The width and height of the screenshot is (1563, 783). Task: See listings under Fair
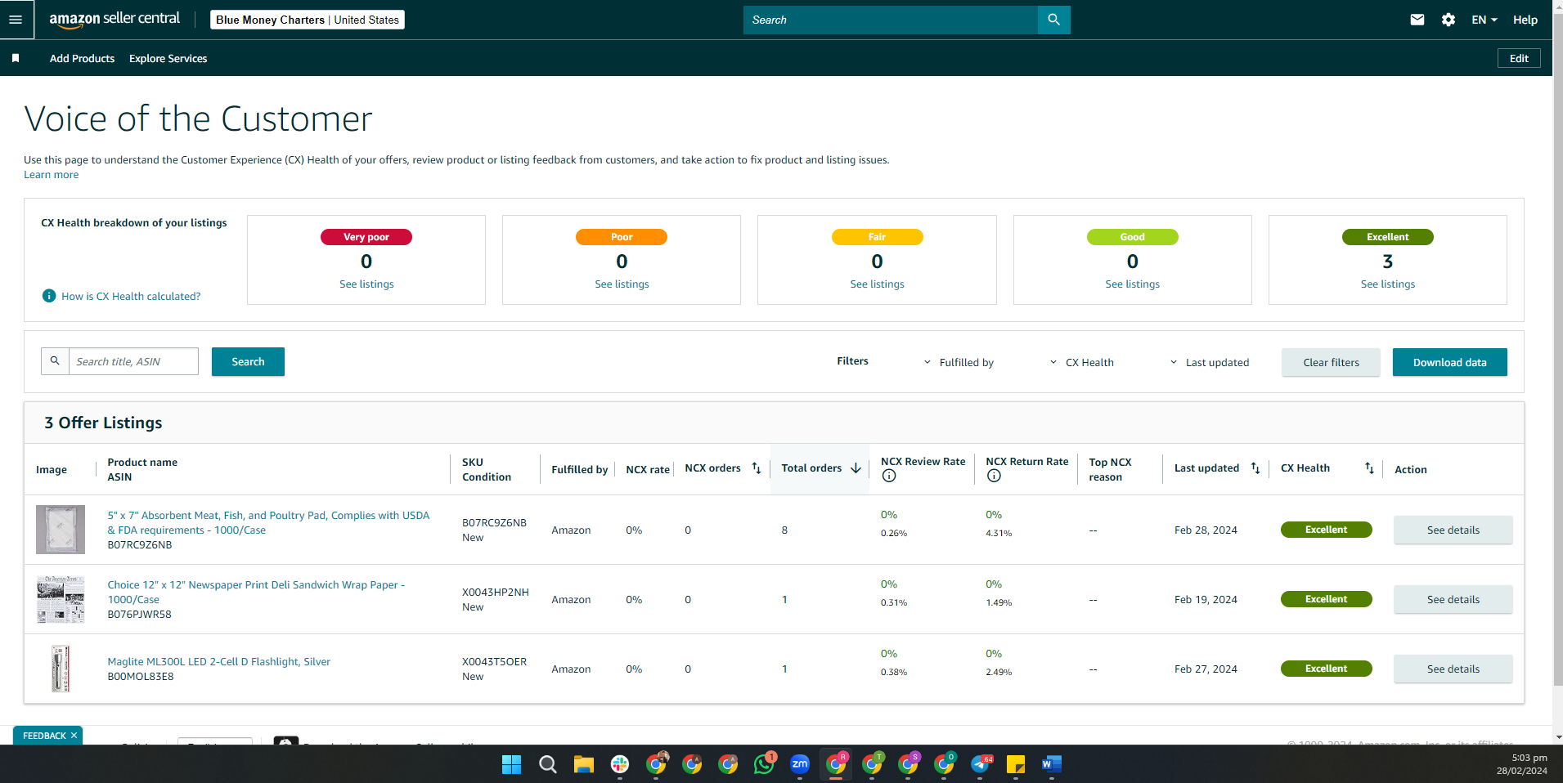[x=877, y=284]
